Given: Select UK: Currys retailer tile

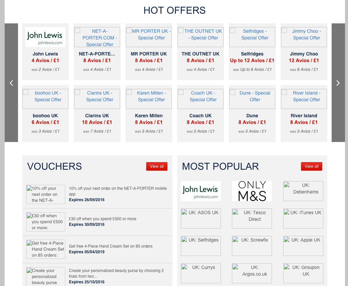Looking at the screenshot, I should (x=201, y=273).
